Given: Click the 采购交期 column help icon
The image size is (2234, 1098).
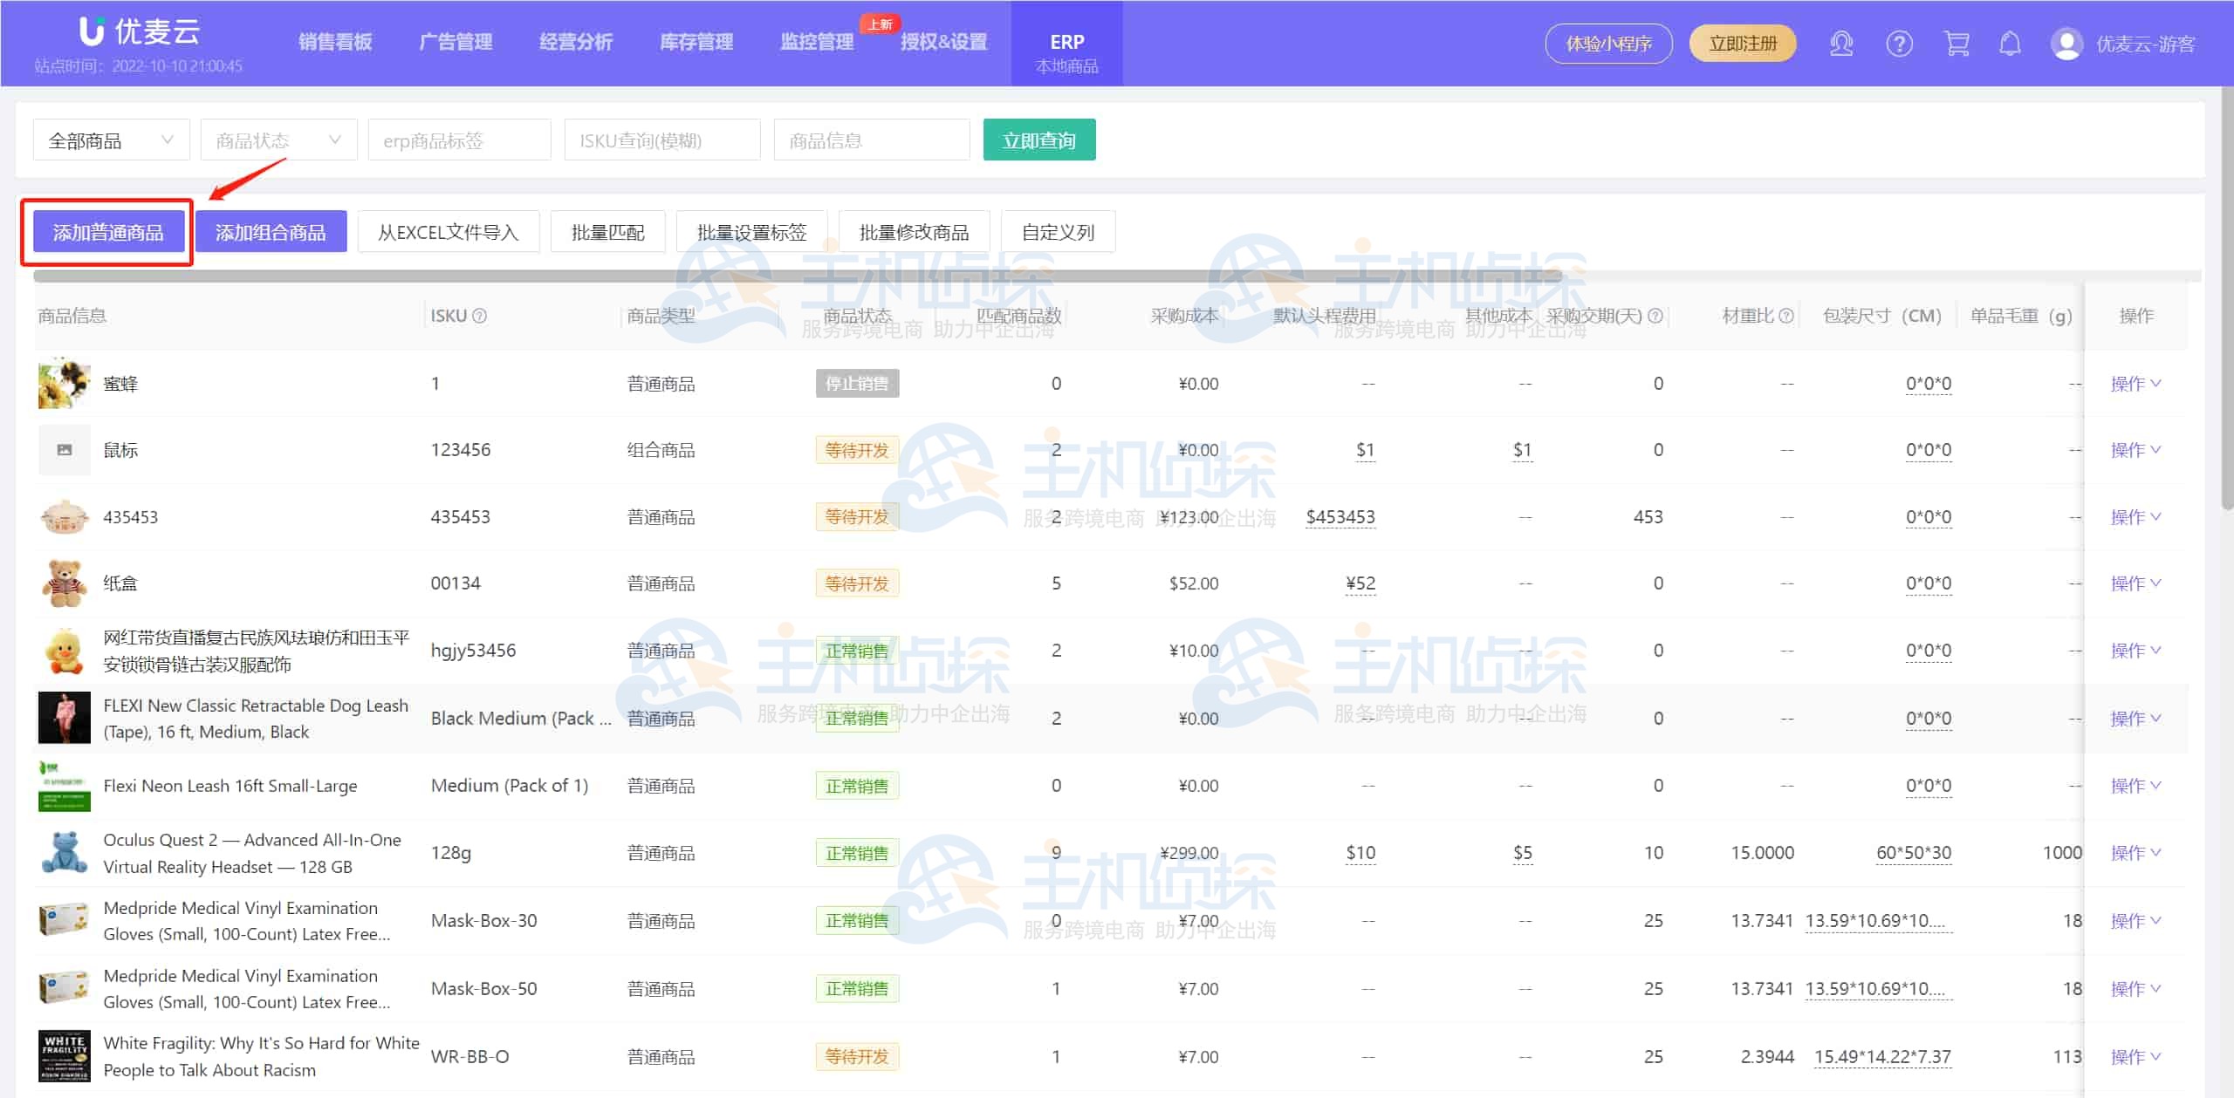Looking at the screenshot, I should pyautogui.click(x=1655, y=316).
